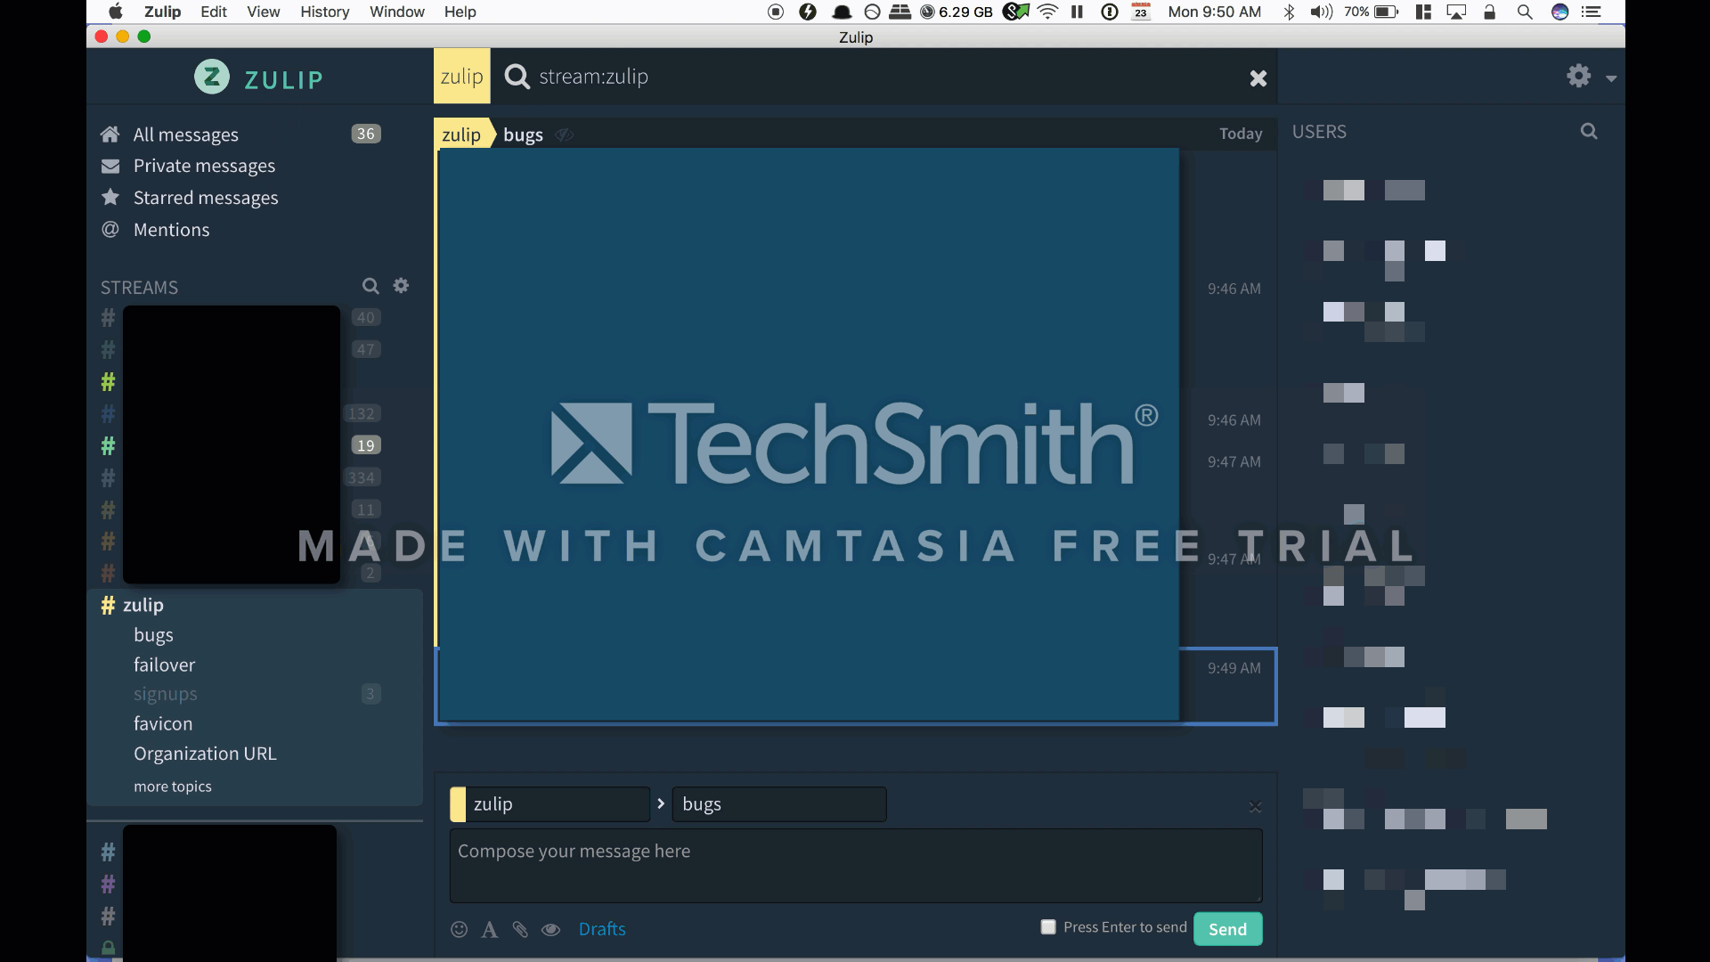Attach a file using the paperclip icon
The image size is (1710, 962).
(520, 929)
